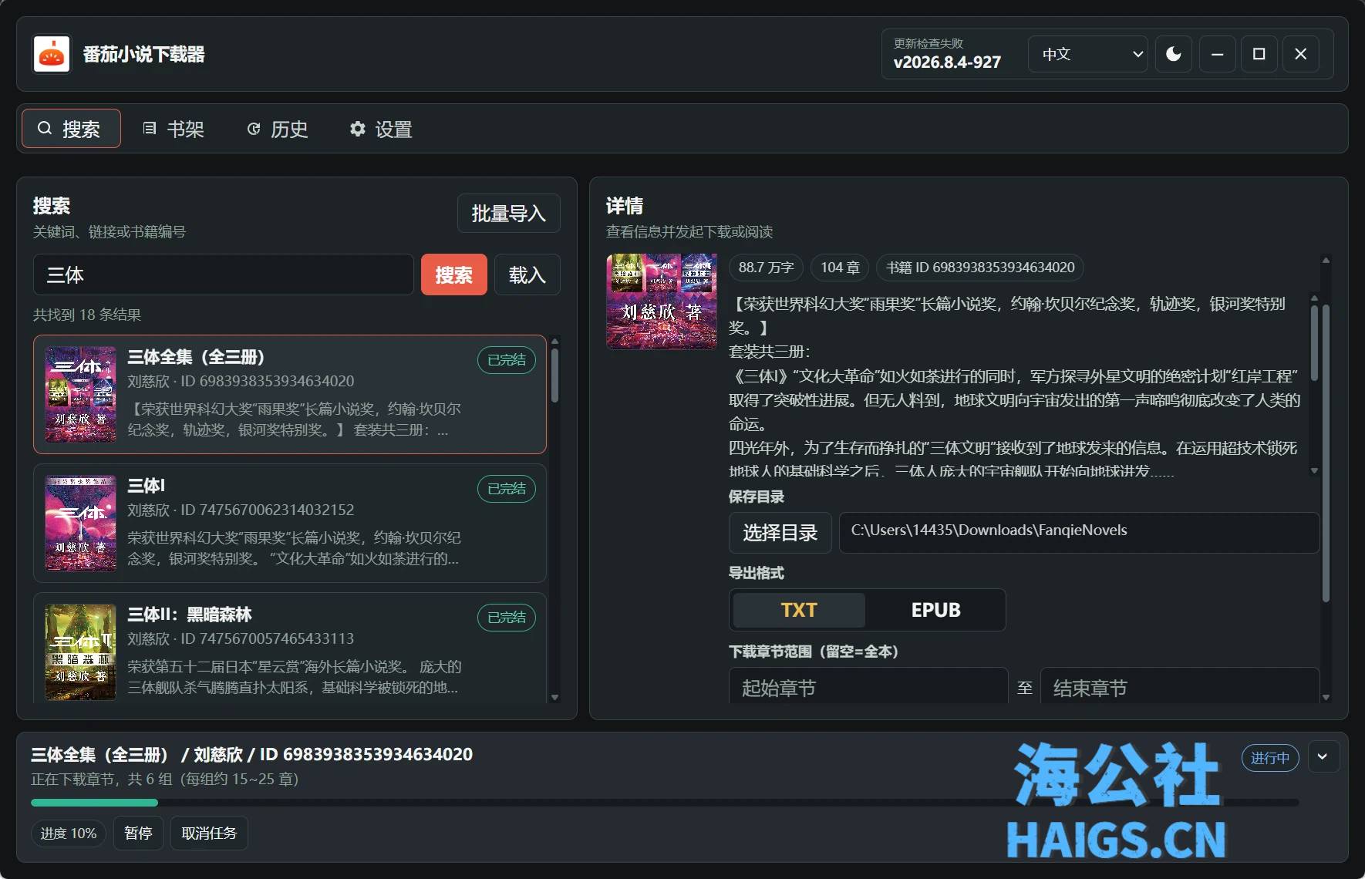Click details panel scrollbar down arrow
The image size is (1365, 879).
(x=1326, y=697)
